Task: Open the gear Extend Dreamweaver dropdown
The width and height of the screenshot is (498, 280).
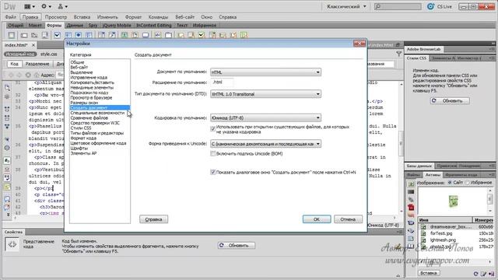Action: [46, 6]
